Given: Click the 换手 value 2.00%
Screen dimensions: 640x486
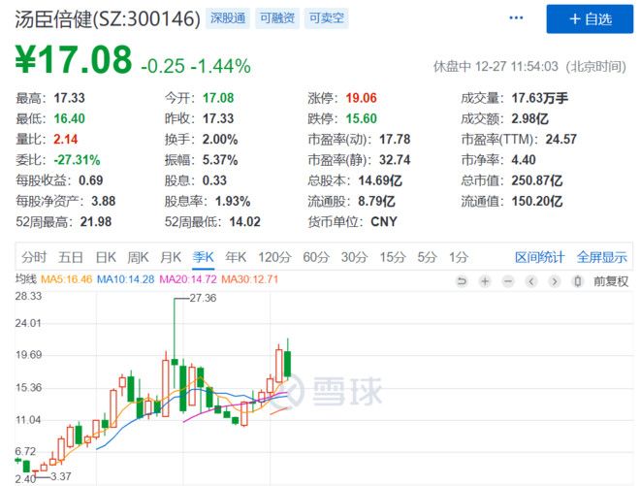Looking at the screenshot, I should pyautogui.click(x=220, y=140).
